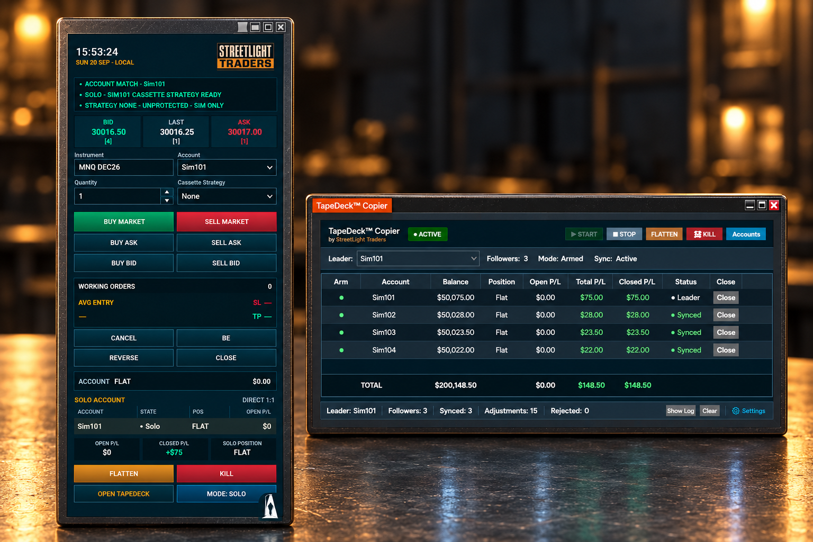Click the START play button in TapeDeck Copier

584,234
